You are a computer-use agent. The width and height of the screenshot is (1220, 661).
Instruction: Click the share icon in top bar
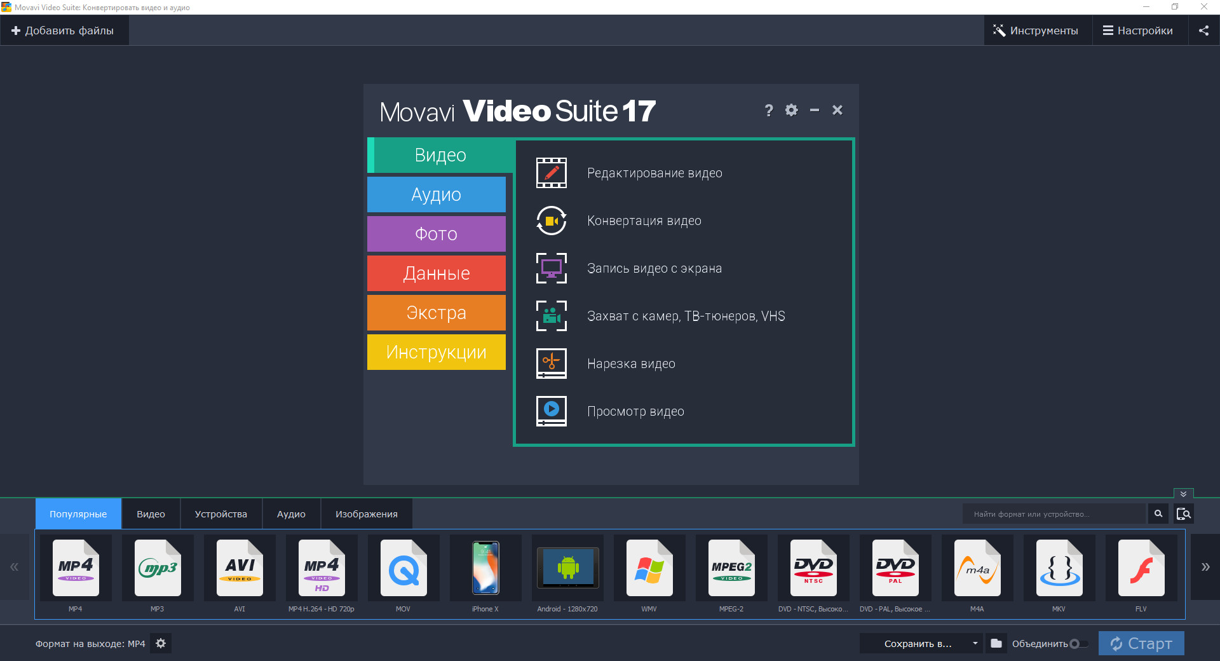point(1203,31)
